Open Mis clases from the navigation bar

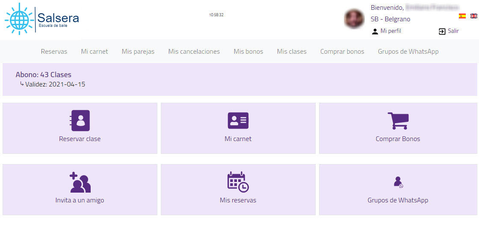point(292,52)
